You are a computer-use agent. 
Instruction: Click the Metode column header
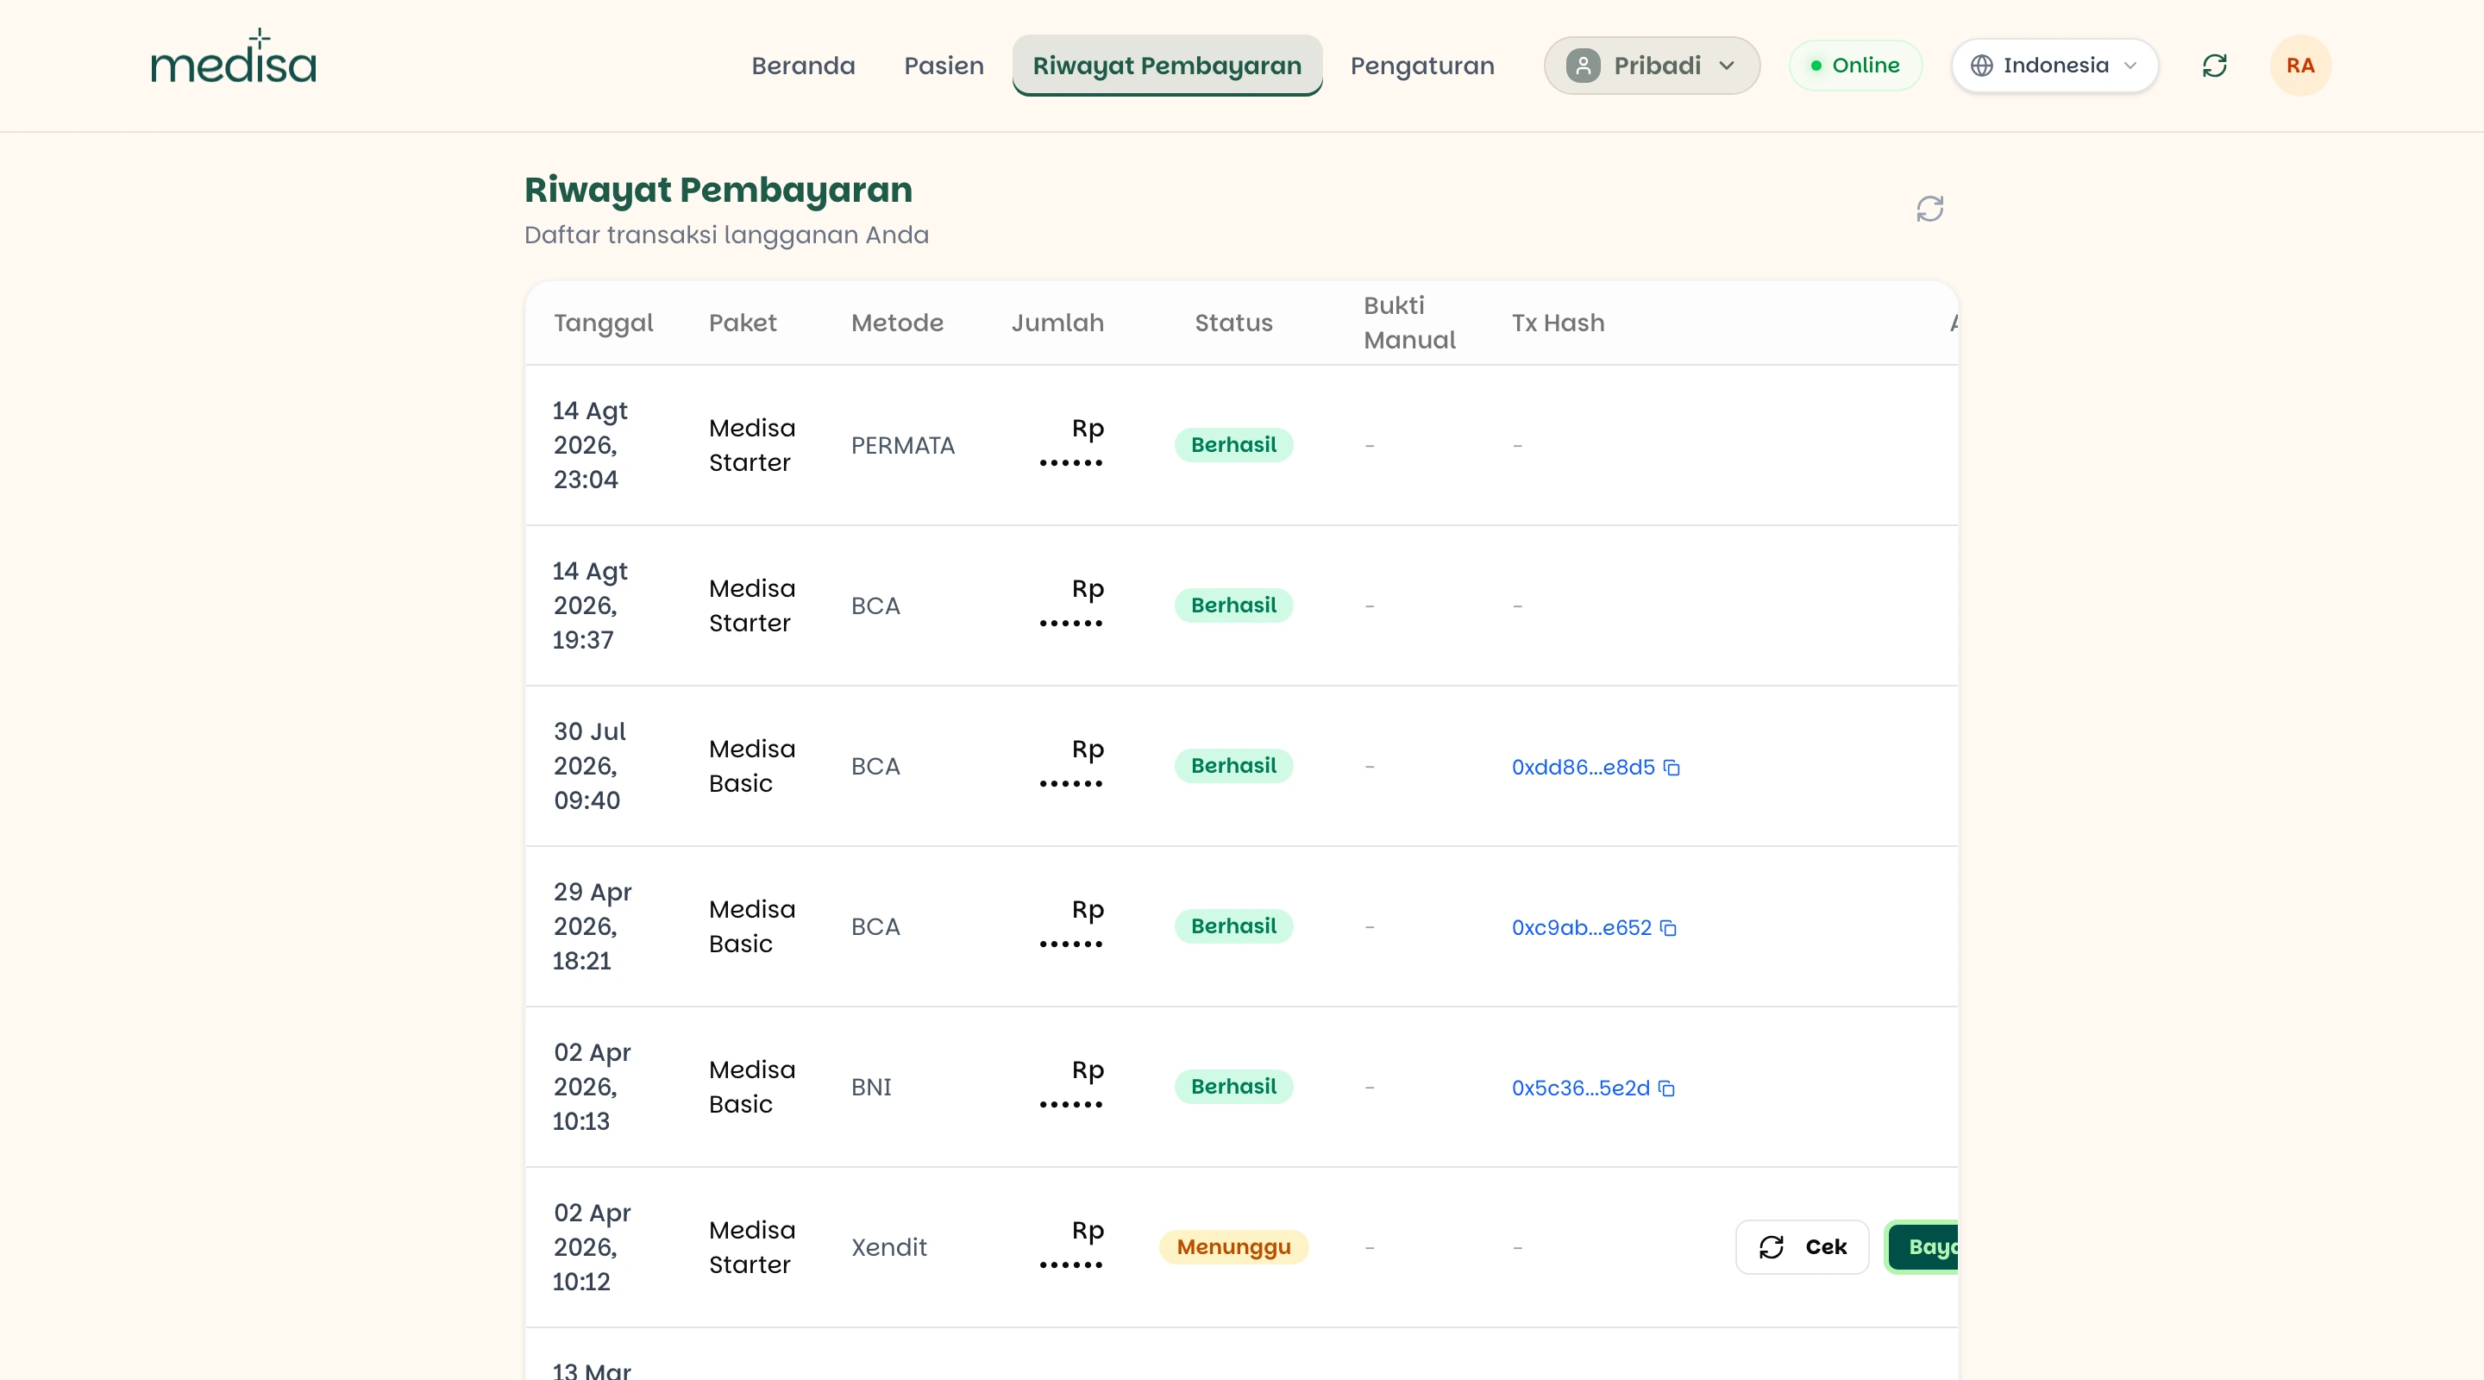(x=897, y=322)
